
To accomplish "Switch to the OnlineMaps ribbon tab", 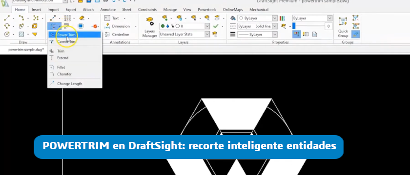I will (233, 10).
